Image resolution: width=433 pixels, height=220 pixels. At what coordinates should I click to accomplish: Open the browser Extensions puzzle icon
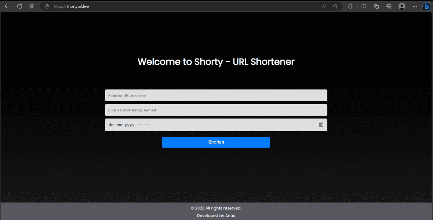click(x=350, y=6)
